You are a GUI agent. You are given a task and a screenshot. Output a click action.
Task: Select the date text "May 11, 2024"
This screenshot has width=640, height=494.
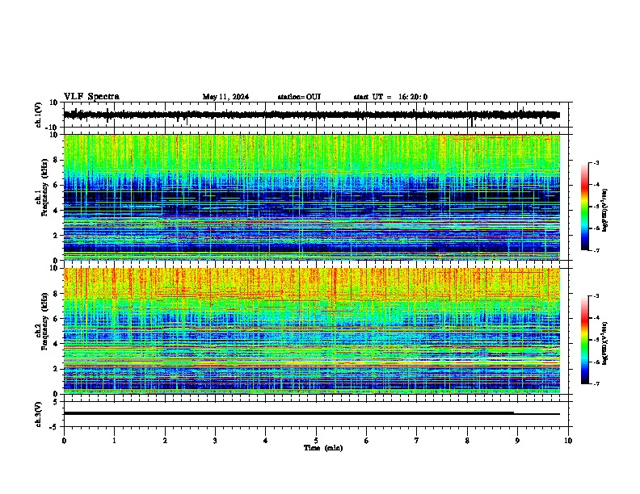pos(225,97)
